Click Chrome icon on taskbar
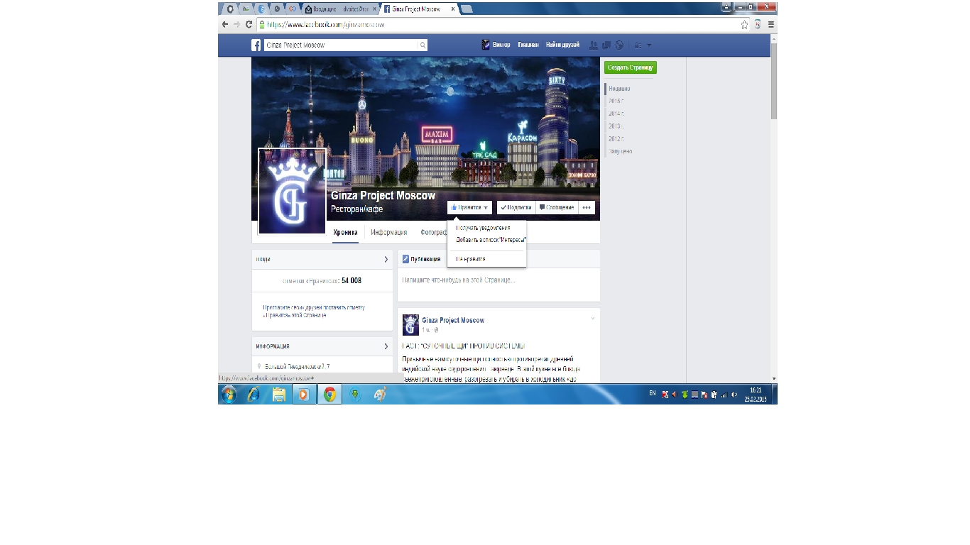This screenshot has height=545, width=970. tap(329, 395)
